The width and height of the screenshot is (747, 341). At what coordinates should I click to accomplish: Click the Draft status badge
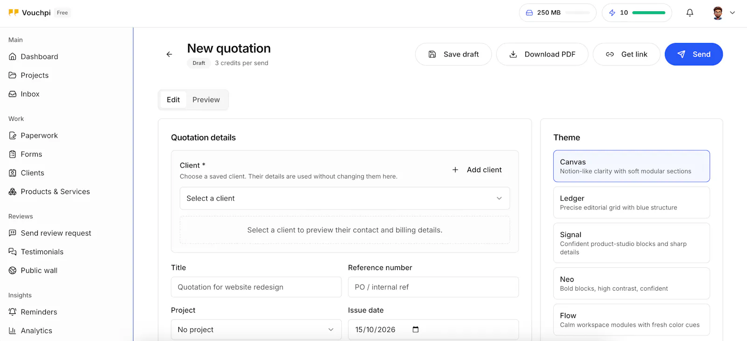tap(199, 63)
